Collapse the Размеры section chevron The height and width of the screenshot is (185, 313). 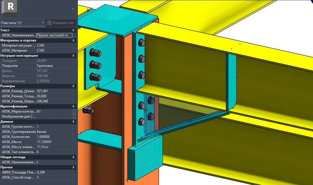click(x=73, y=86)
